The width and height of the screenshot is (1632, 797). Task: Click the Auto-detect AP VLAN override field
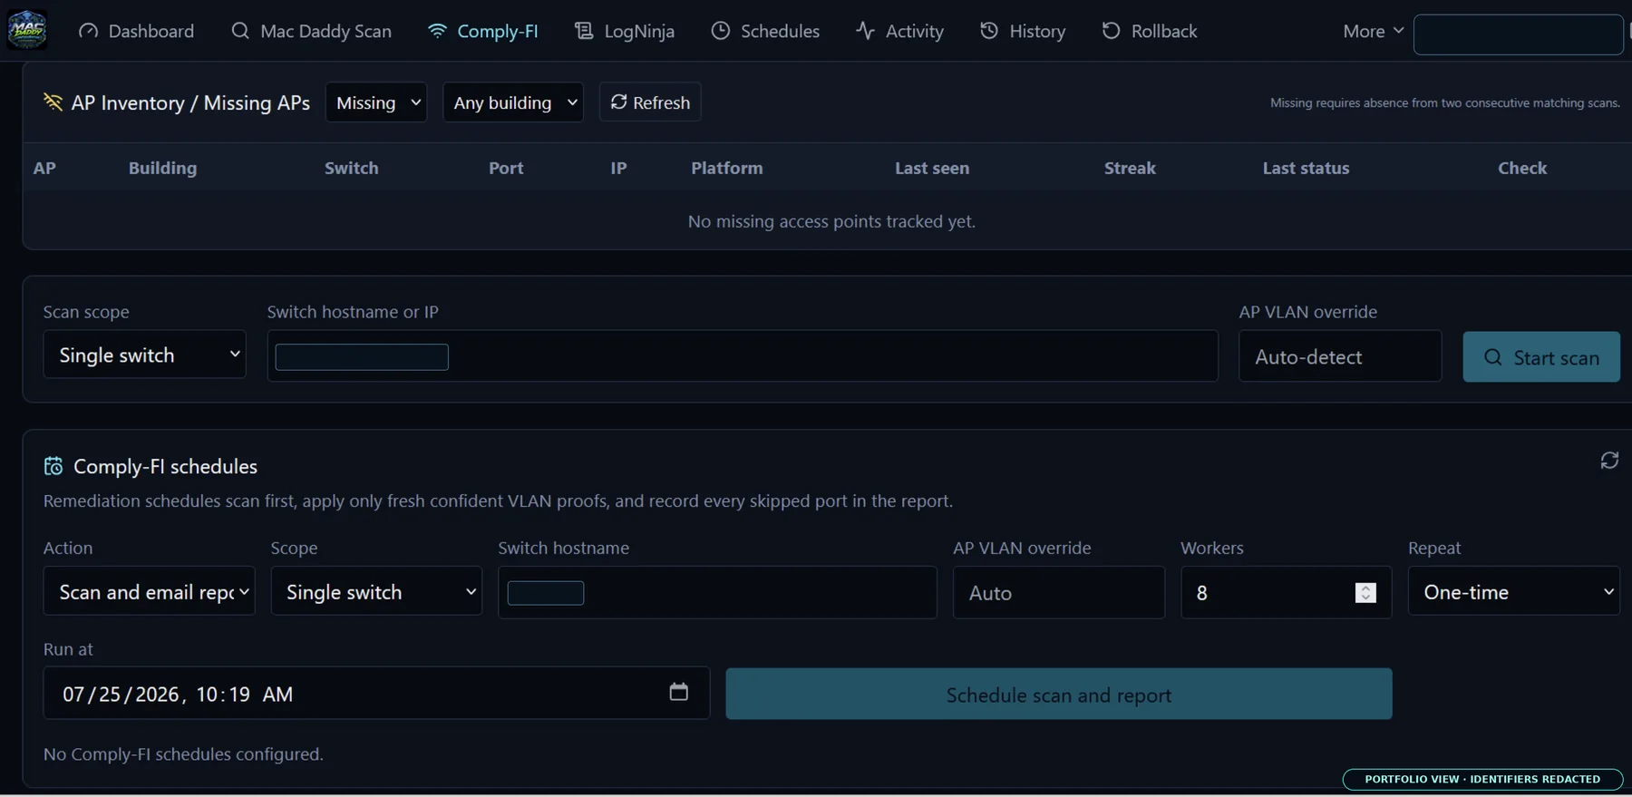pyautogui.click(x=1340, y=356)
